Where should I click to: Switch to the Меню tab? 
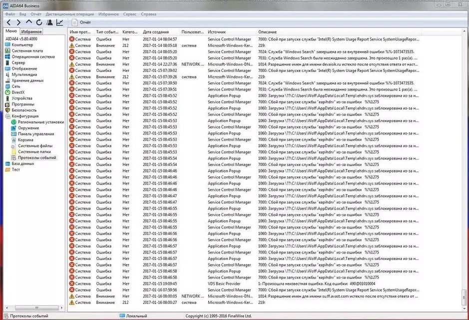pyautogui.click(x=11, y=31)
